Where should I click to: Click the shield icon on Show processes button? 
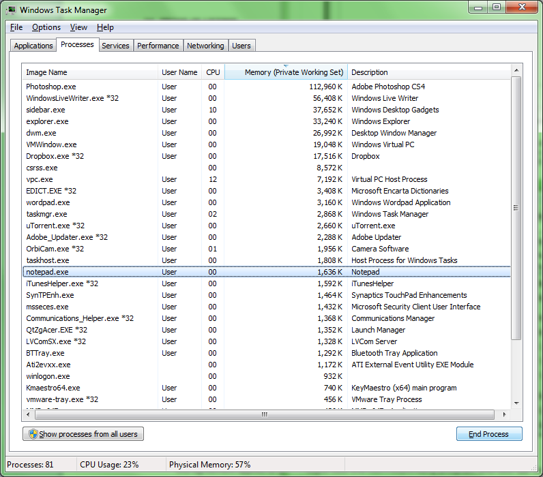(33, 434)
